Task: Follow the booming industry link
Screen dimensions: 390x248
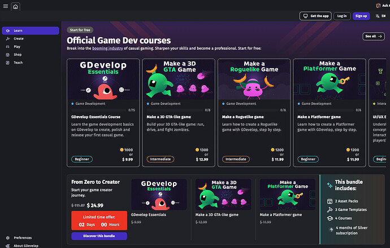Action: tap(107, 48)
